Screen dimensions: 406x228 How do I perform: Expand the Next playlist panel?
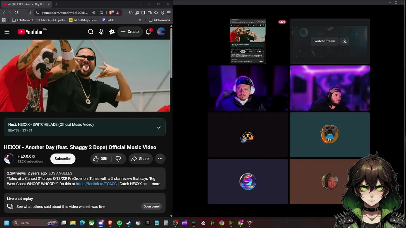159,127
